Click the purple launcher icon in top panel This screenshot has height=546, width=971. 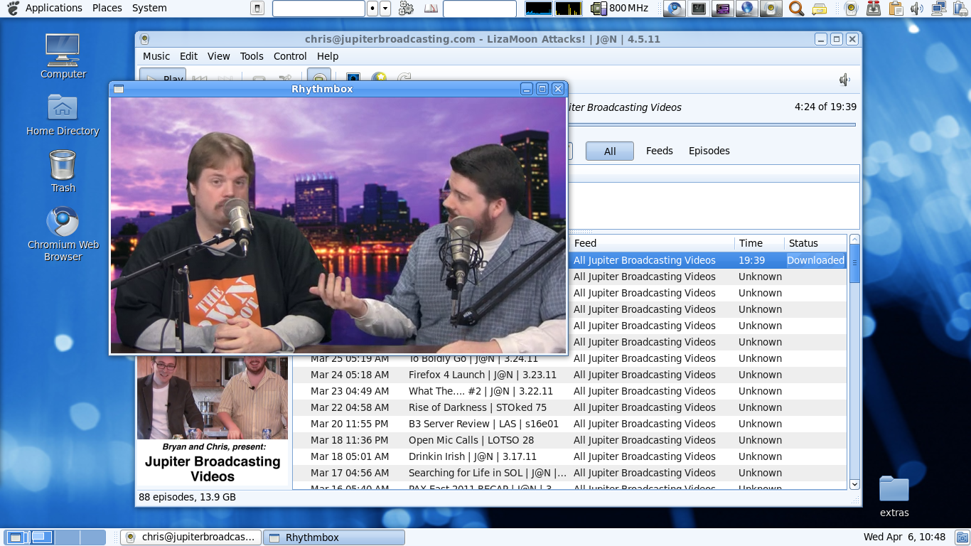pos(722,9)
